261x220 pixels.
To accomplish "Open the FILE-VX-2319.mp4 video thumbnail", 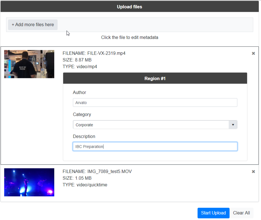I will coord(29,64).
